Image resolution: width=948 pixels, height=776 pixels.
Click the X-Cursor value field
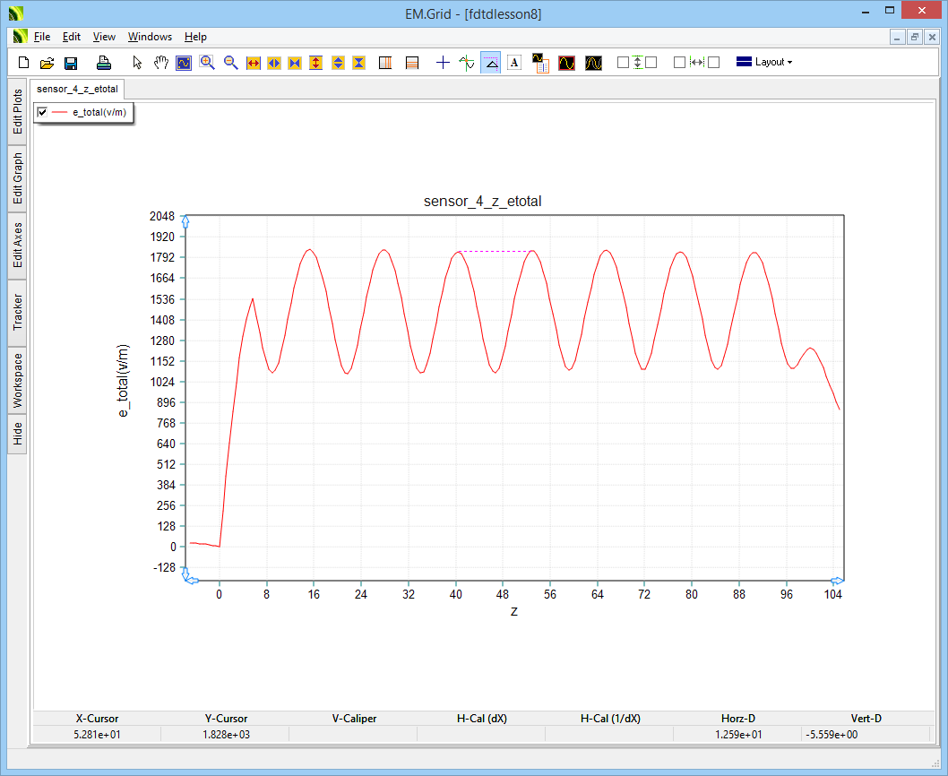97,735
